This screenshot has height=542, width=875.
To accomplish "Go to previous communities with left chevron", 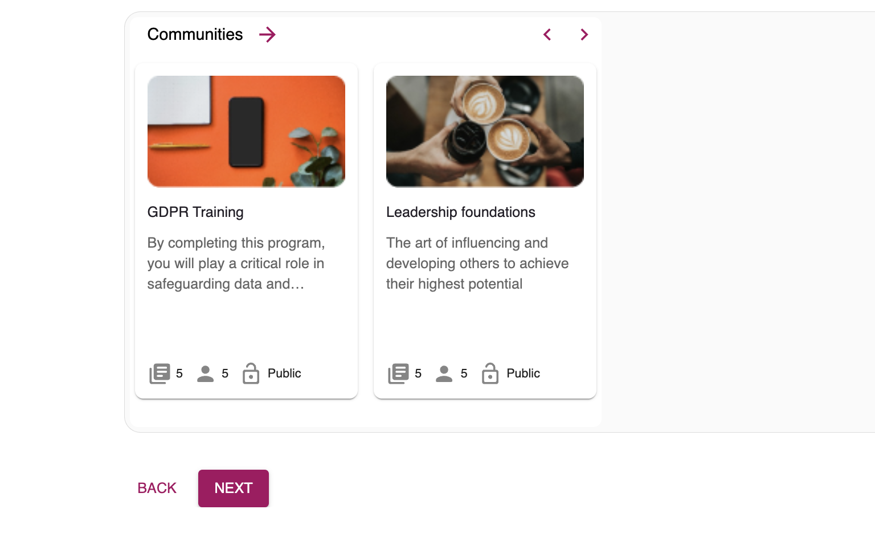I will coord(547,35).
